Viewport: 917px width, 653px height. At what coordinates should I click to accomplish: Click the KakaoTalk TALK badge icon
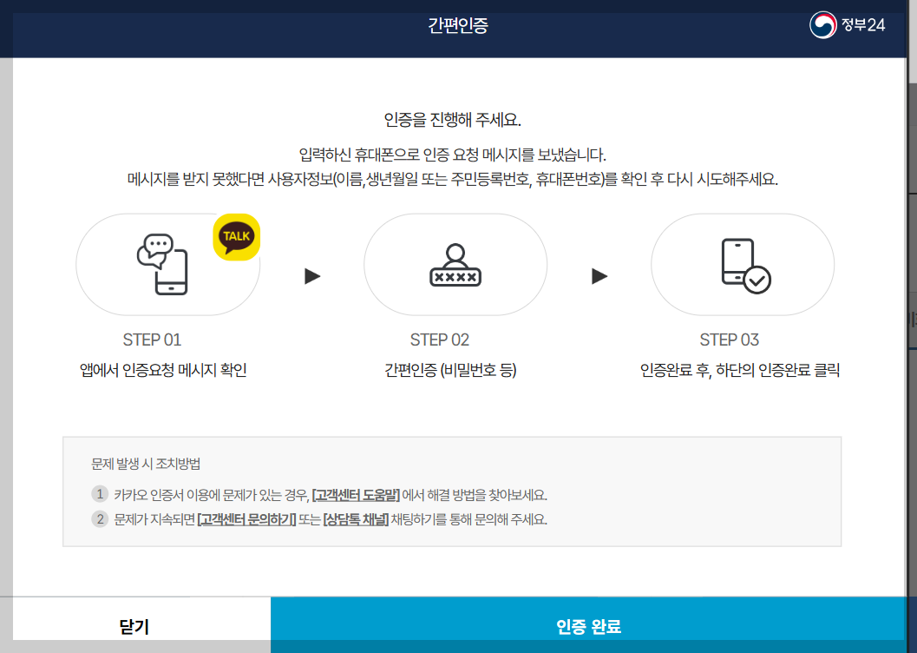point(236,237)
